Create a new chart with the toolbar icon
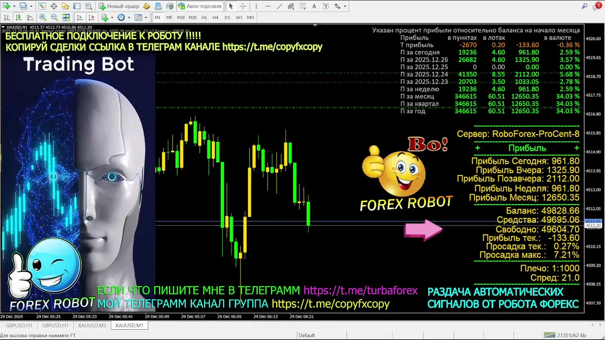The height and width of the screenshot is (340, 605). pos(7,6)
